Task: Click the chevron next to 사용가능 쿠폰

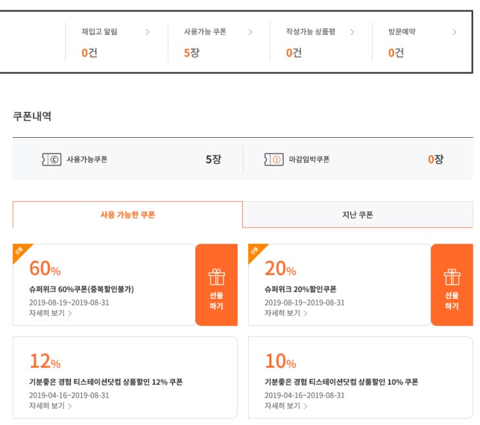Action: point(250,32)
